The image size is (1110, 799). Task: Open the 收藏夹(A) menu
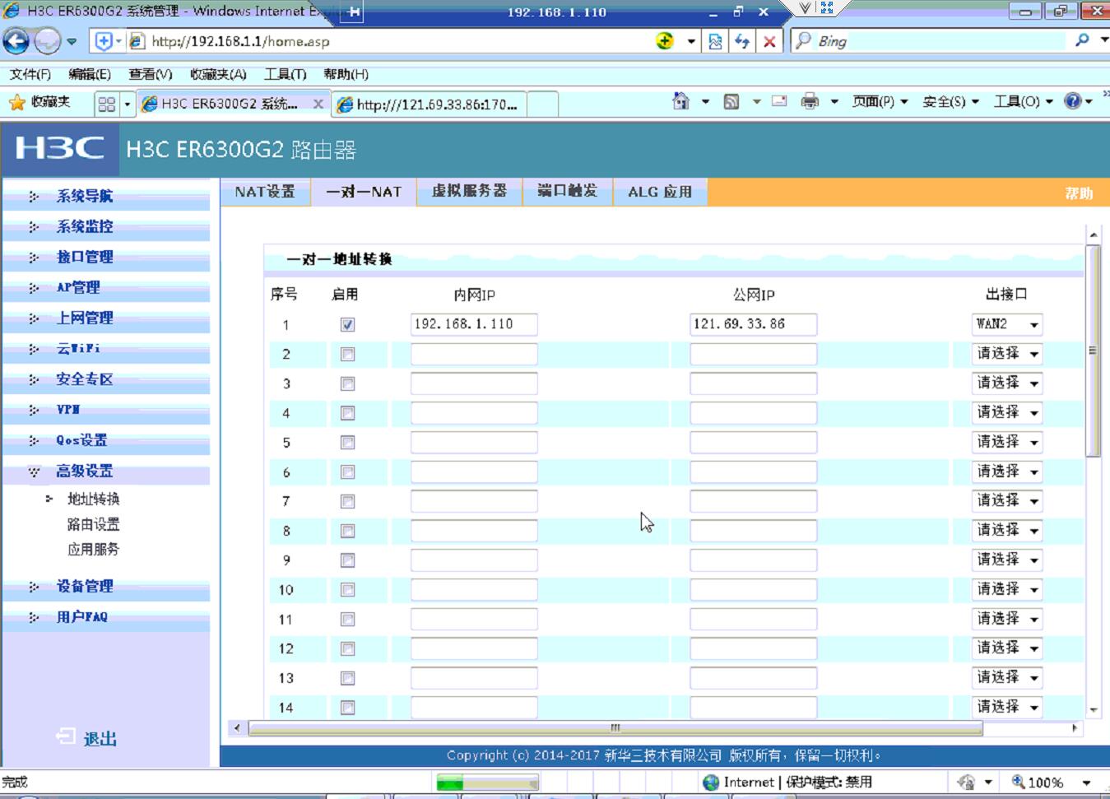tap(218, 74)
